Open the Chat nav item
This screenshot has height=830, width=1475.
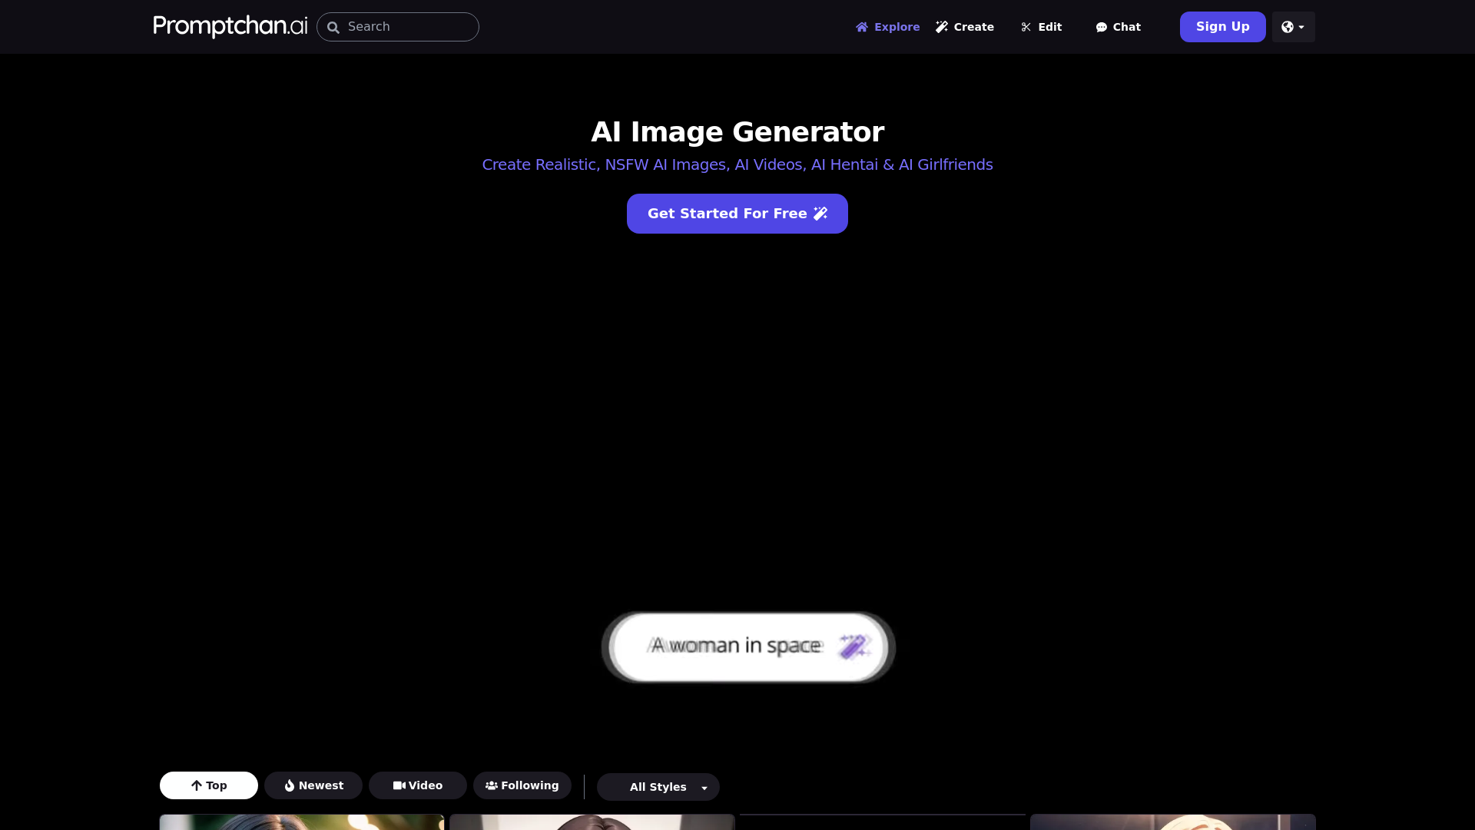pyautogui.click(x=1119, y=27)
